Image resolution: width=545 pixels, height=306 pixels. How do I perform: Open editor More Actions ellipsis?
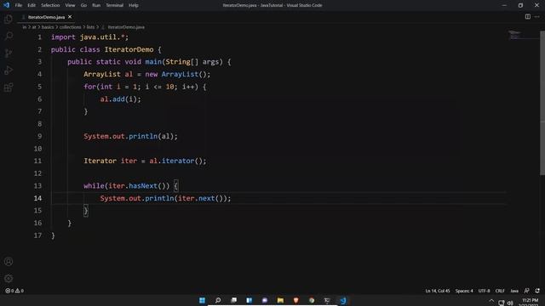click(x=537, y=17)
